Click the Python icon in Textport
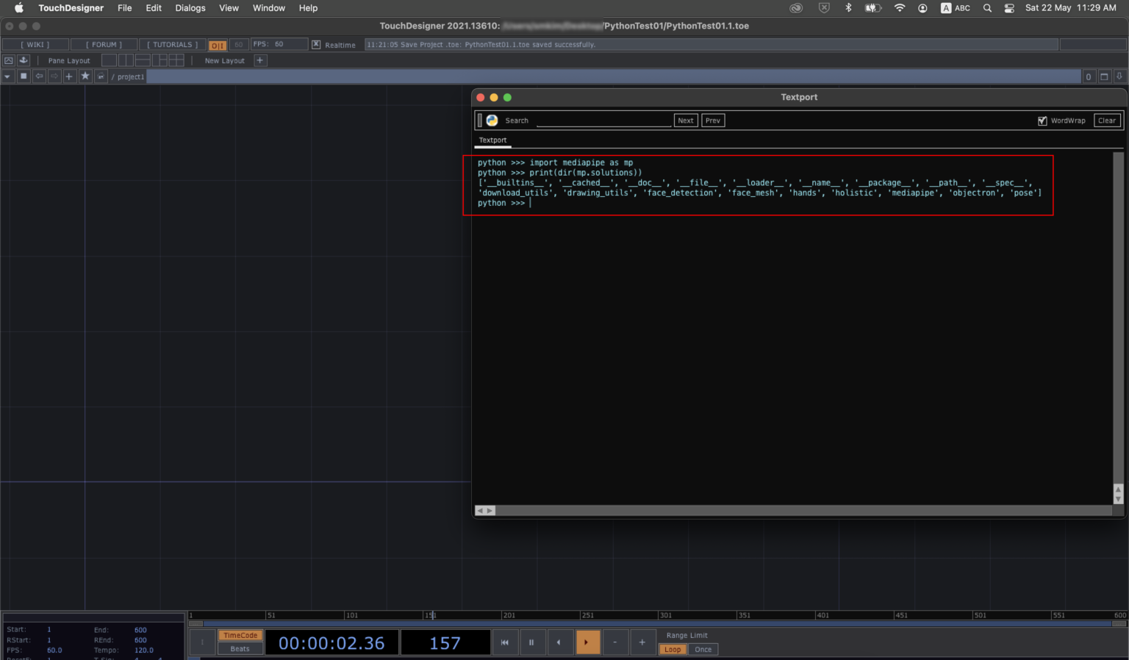Image resolution: width=1129 pixels, height=660 pixels. pos(492,121)
